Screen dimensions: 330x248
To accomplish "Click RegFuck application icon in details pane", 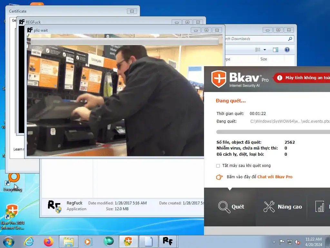I will (x=54, y=206).
